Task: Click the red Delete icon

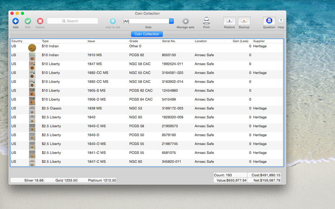Action: pyautogui.click(x=40, y=21)
